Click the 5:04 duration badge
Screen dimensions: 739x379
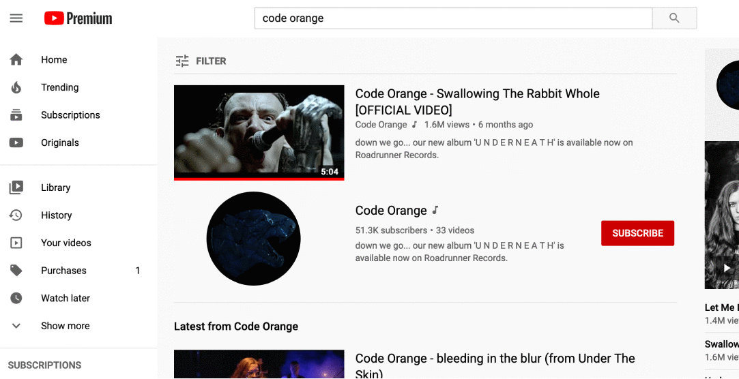click(330, 172)
